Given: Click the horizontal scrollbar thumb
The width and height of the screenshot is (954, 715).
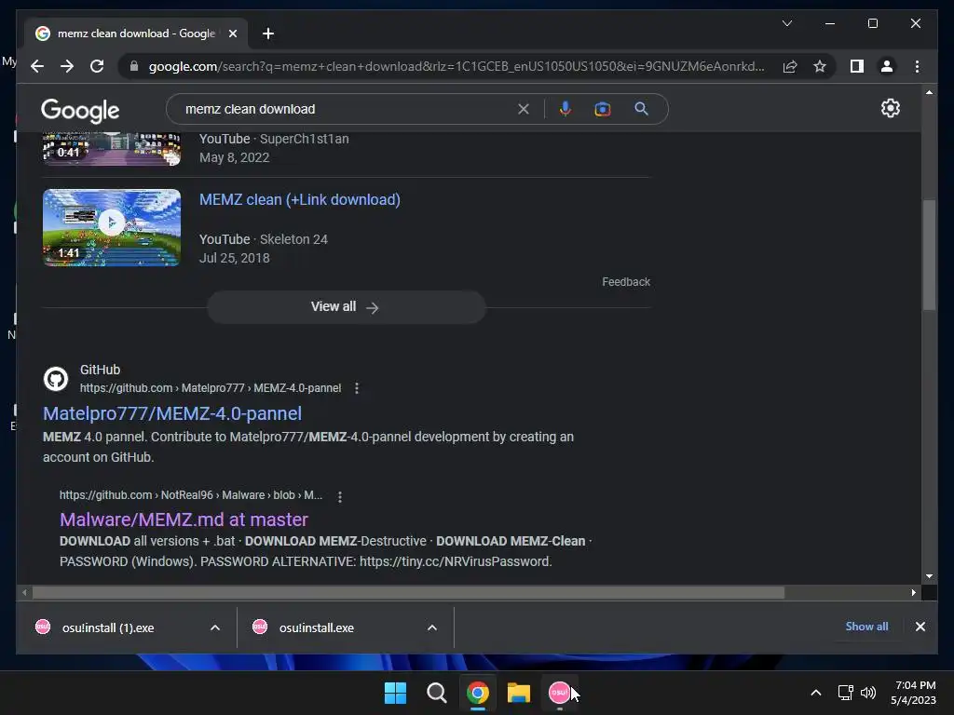Looking at the screenshot, I should [408, 592].
